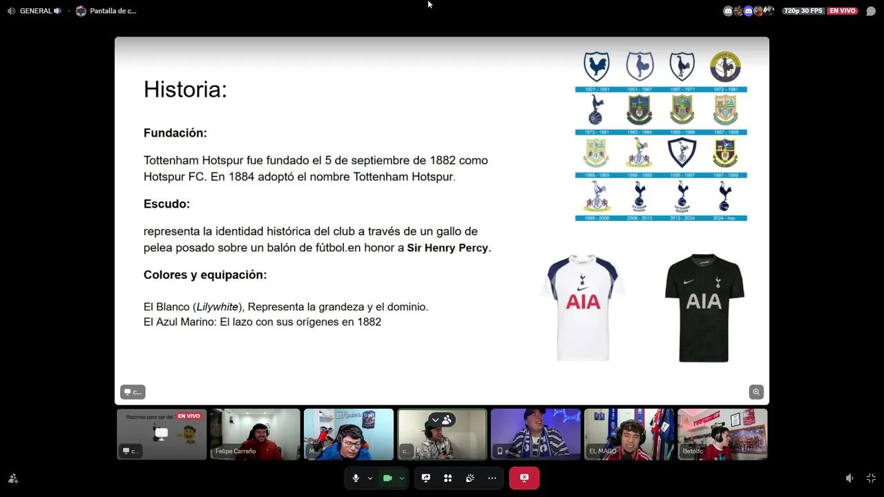884x497 pixels.
Task: Click the speaker icon beside GENERAL
Action: point(57,11)
